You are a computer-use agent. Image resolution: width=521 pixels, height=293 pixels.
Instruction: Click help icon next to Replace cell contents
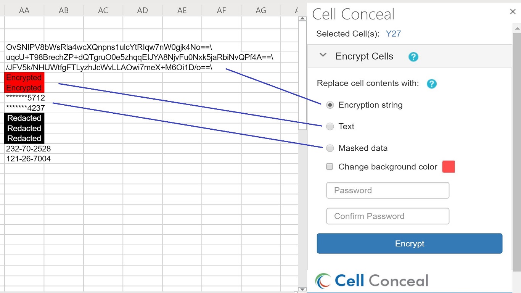(x=431, y=84)
